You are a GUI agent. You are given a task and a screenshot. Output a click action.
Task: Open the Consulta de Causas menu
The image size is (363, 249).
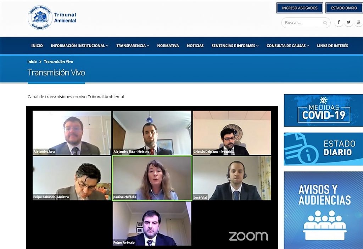287,46
